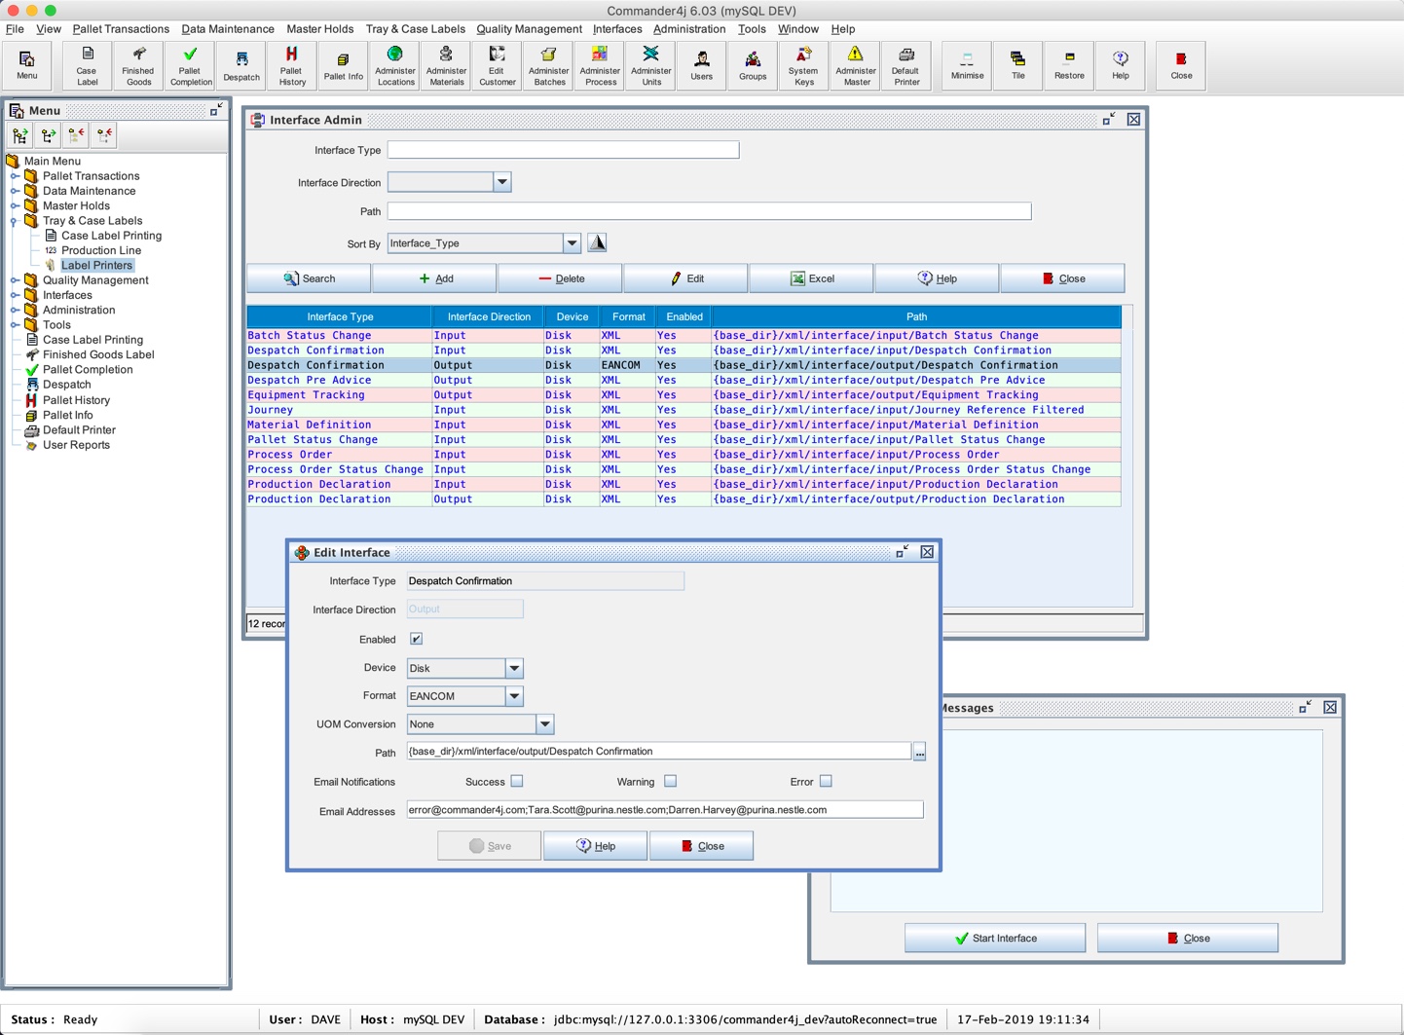Open the Interfaces menu in the menu bar
1404x1035 pixels.
point(617,29)
